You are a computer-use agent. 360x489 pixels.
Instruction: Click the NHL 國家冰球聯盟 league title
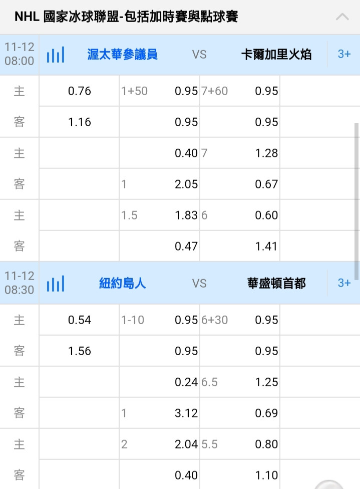126,17
